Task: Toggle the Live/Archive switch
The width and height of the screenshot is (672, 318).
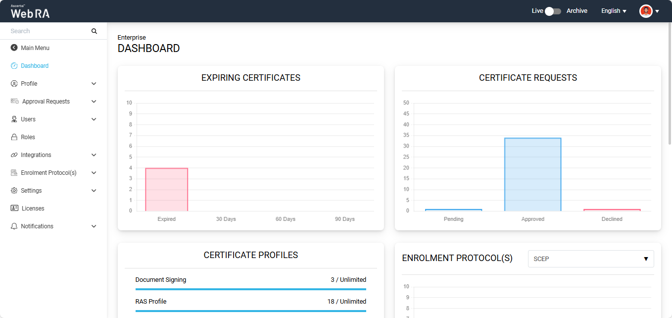Action: (x=553, y=11)
